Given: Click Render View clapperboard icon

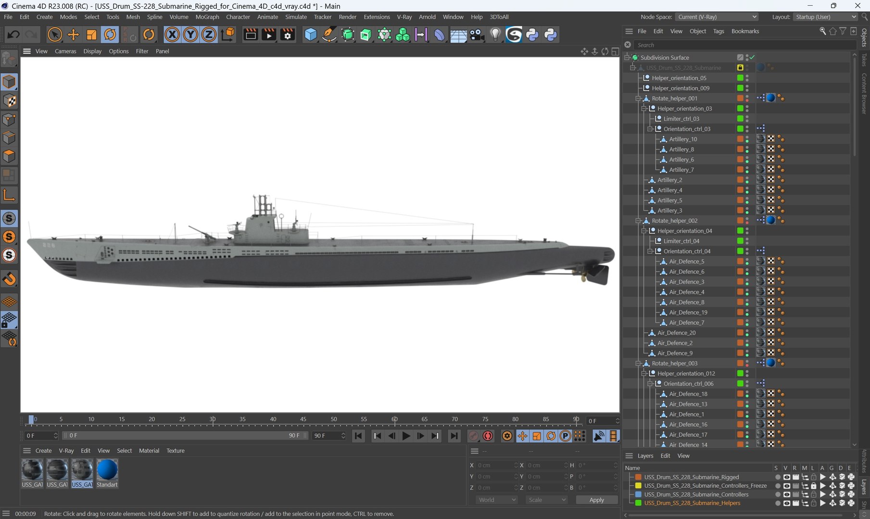Looking at the screenshot, I should (251, 35).
